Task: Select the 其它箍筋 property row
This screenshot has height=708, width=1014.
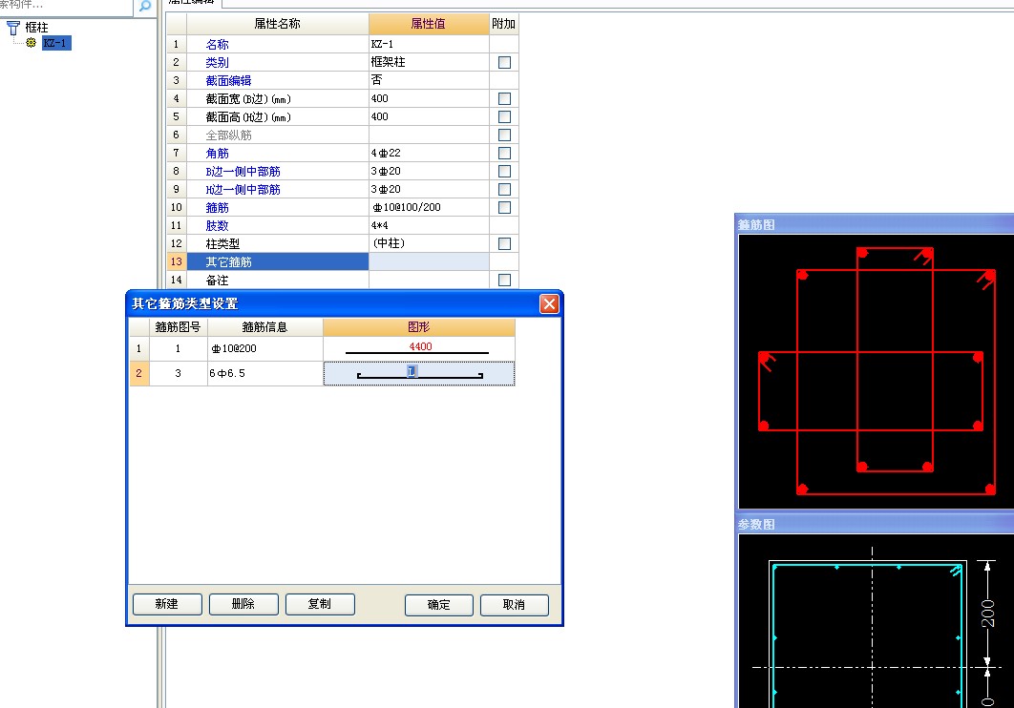Action: pos(278,261)
